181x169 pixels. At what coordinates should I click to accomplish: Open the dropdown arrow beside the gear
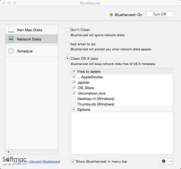coord(171,161)
